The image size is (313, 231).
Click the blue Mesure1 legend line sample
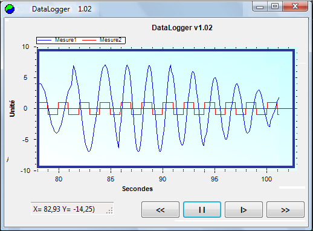click(45, 40)
